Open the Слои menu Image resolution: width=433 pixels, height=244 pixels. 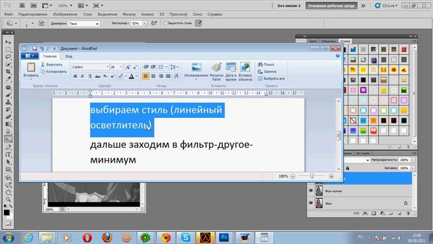click(x=87, y=14)
